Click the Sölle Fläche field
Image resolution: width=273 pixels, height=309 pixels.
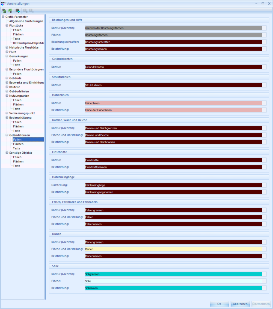click(173, 281)
